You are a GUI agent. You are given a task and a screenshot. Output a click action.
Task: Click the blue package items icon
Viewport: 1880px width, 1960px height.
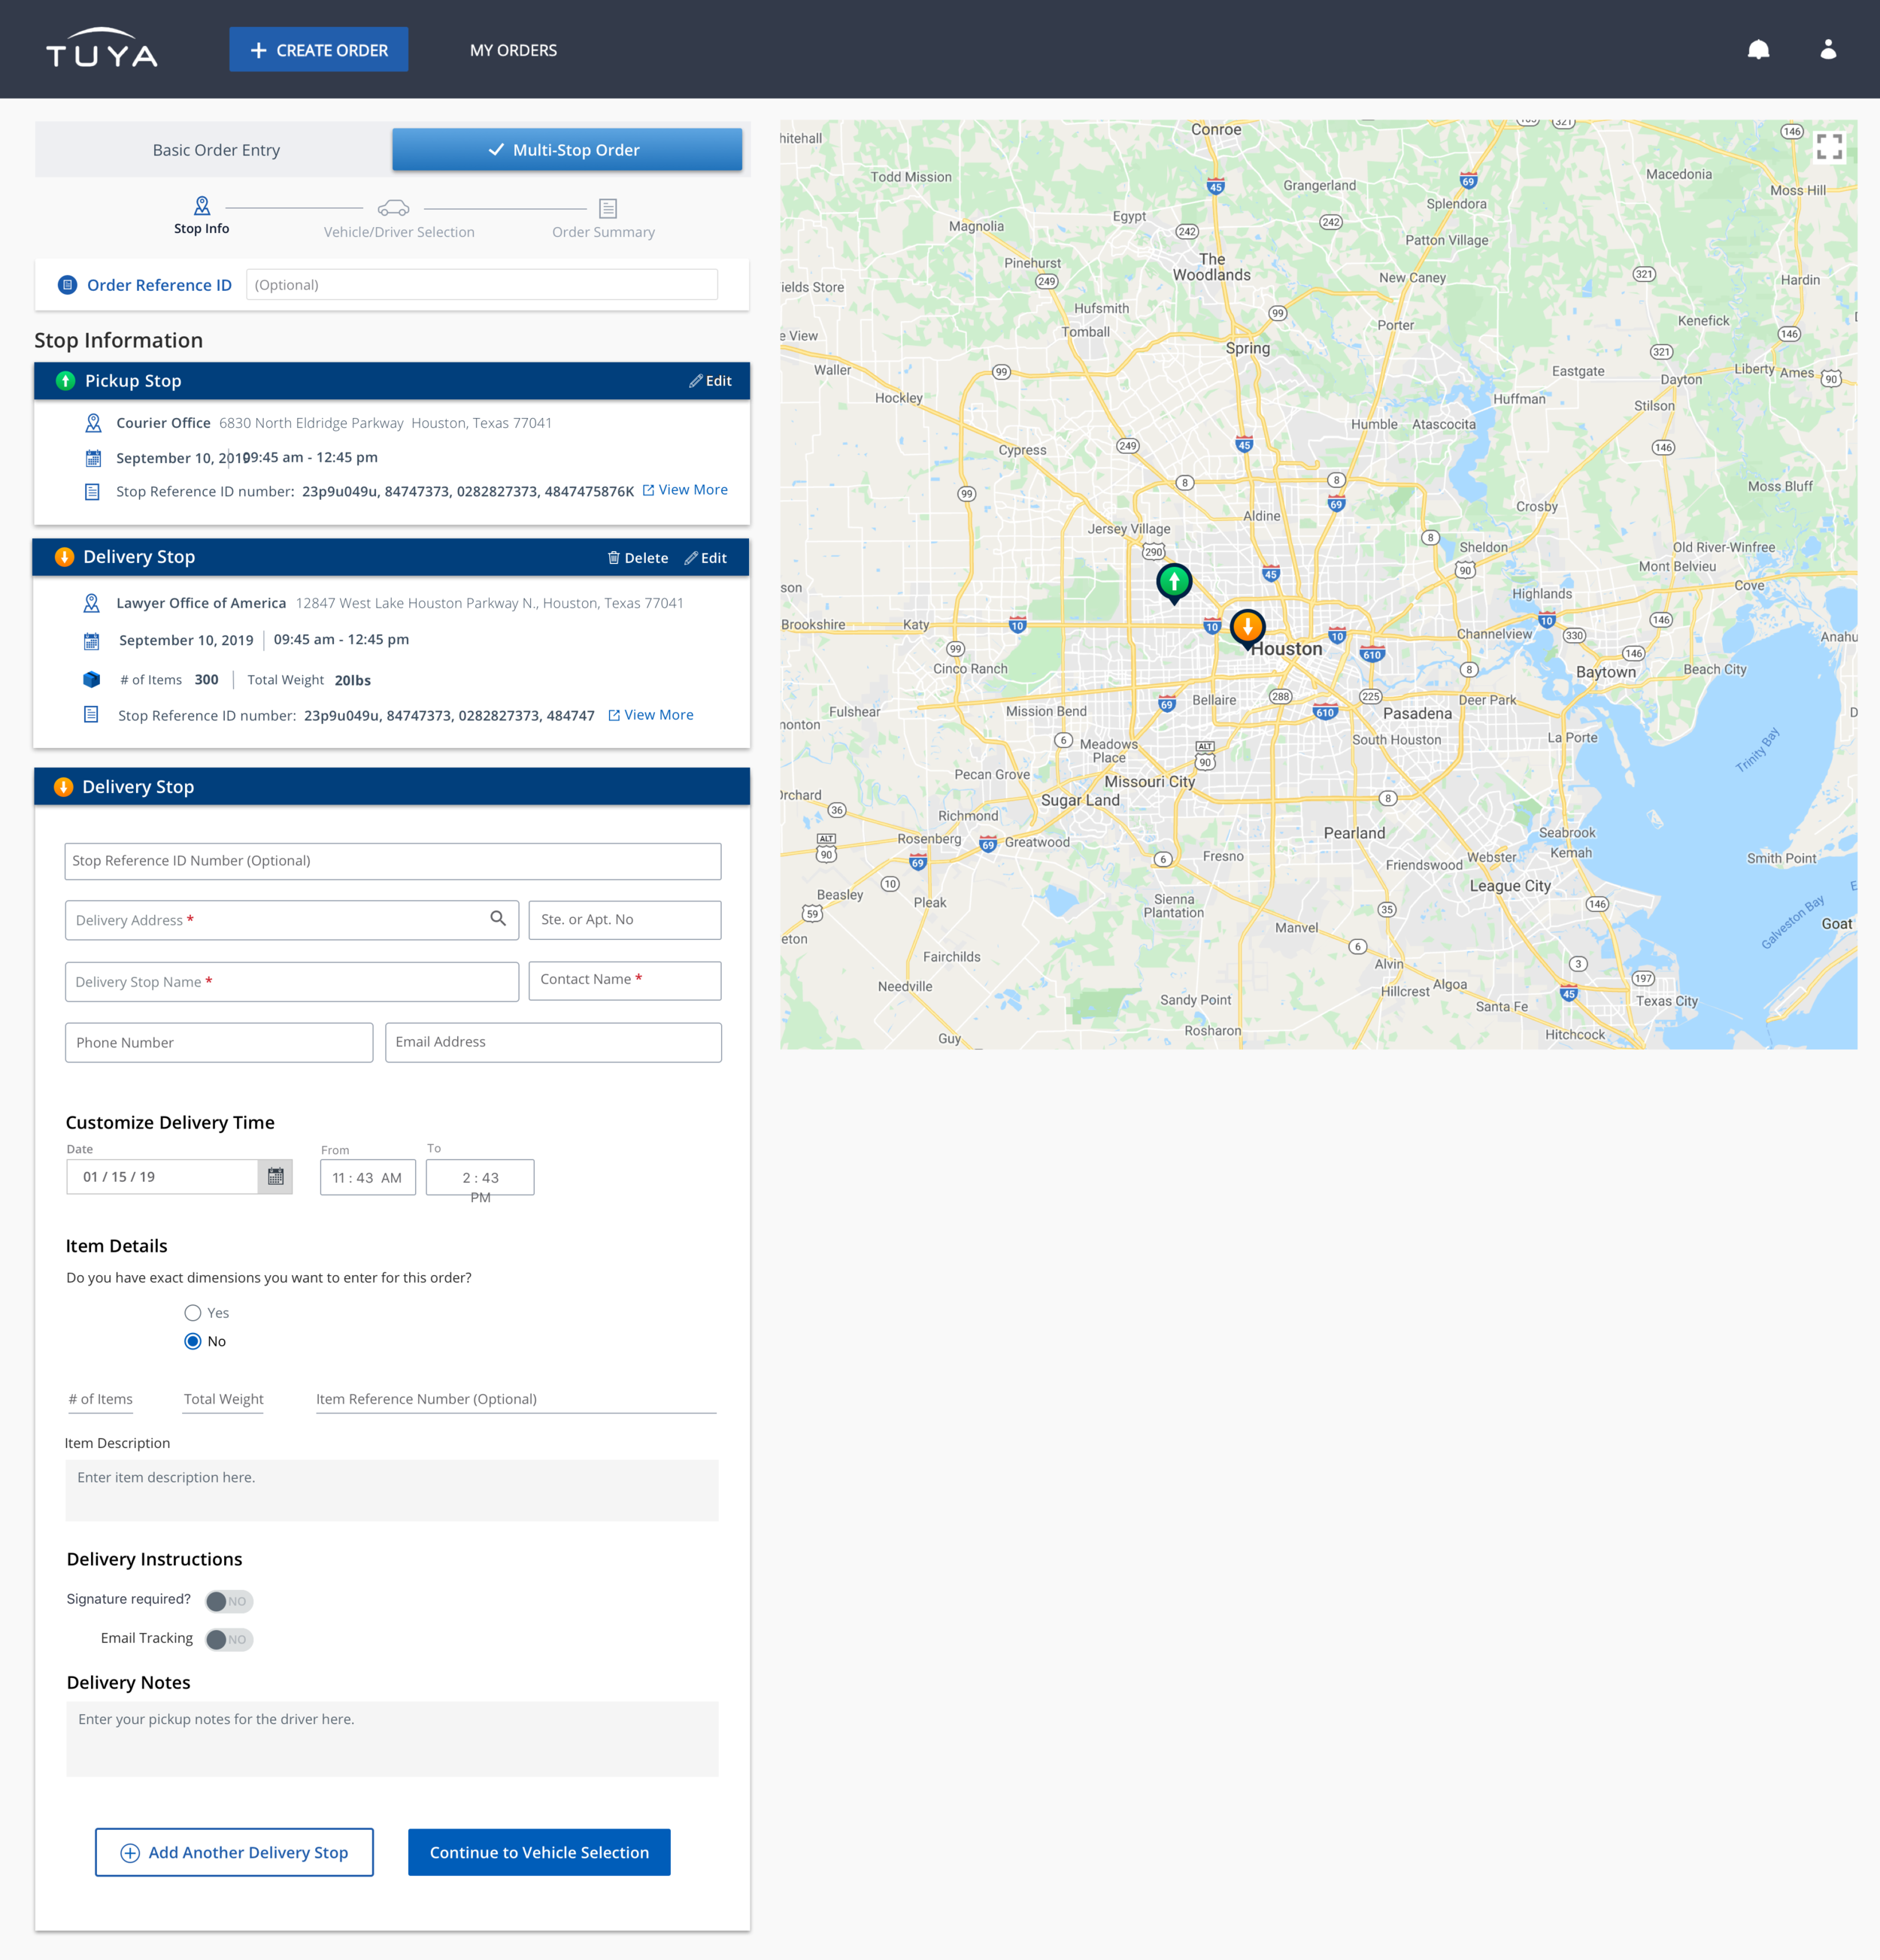point(91,679)
